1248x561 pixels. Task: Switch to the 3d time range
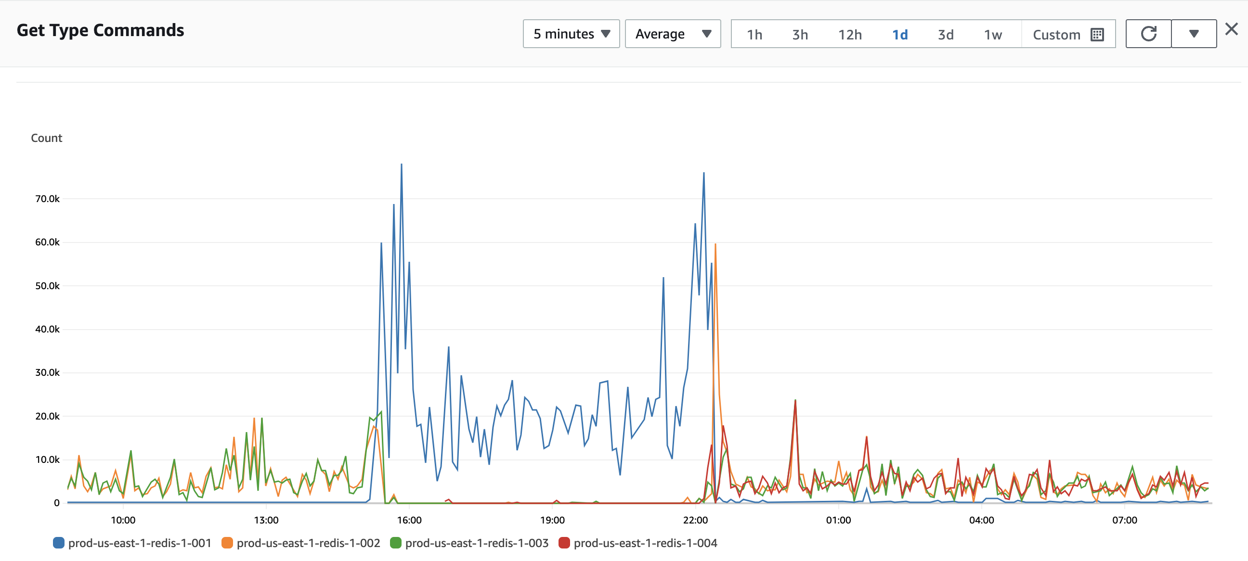coord(945,35)
